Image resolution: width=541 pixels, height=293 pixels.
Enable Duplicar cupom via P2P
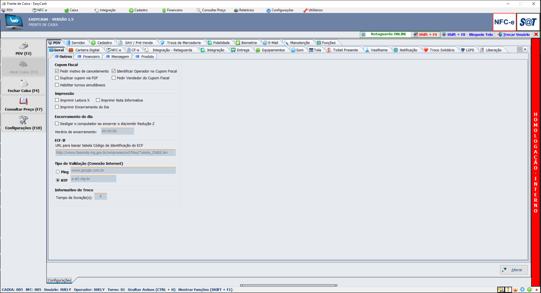click(57, 78)
